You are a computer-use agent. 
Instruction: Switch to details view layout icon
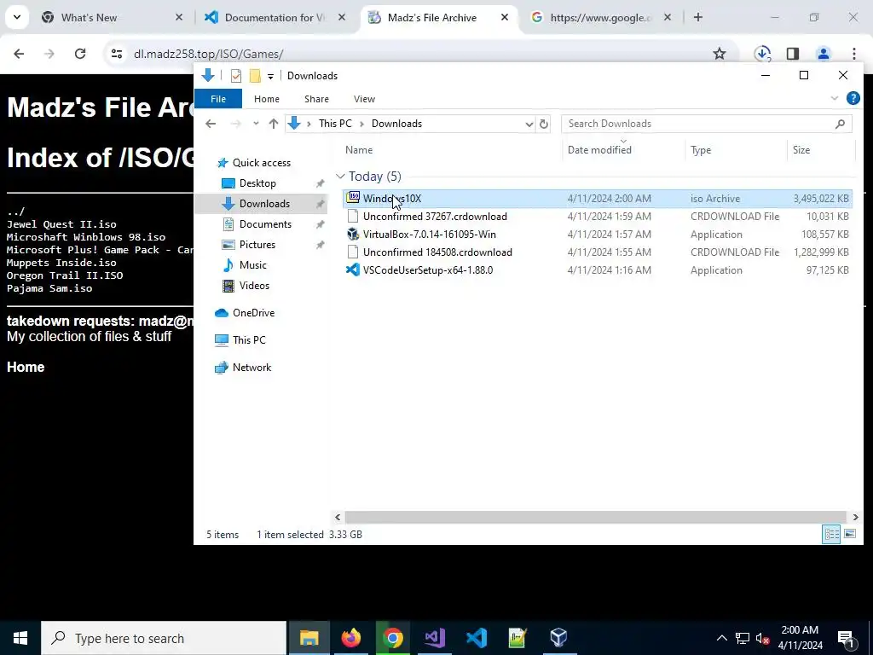pyautogui.click(x=831, y=534)
